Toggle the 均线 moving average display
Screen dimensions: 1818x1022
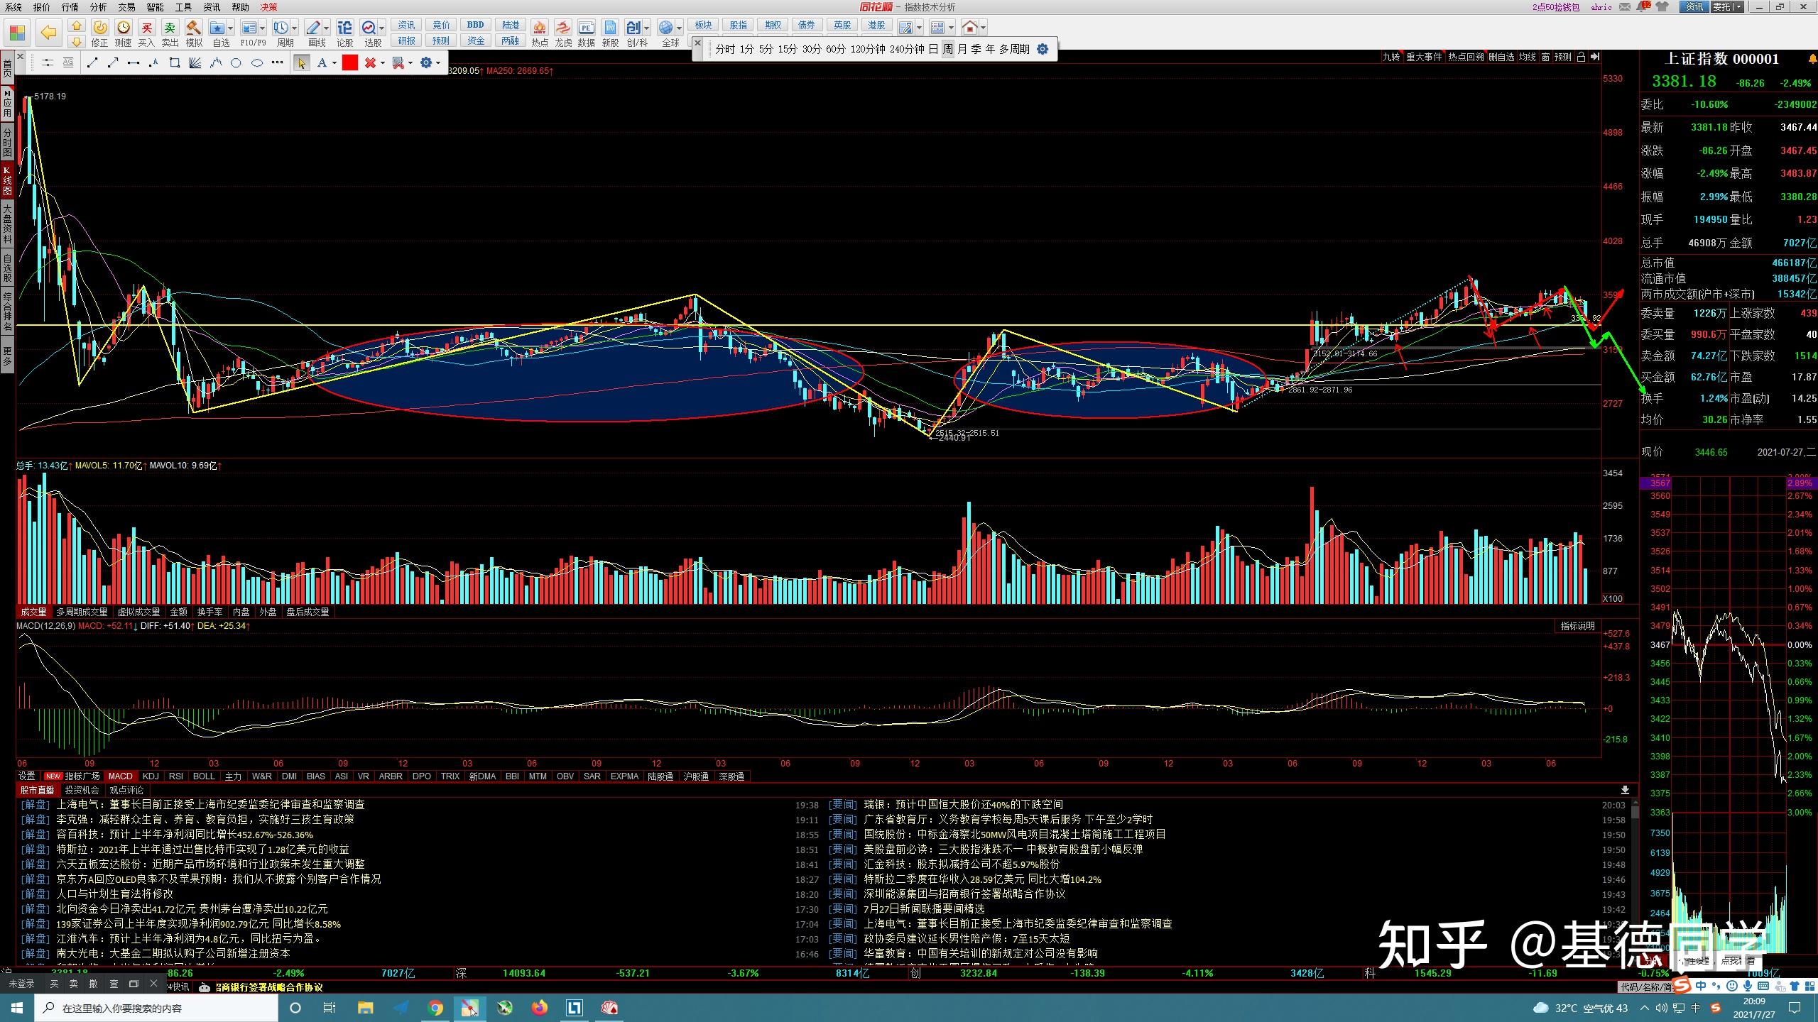1527,57
